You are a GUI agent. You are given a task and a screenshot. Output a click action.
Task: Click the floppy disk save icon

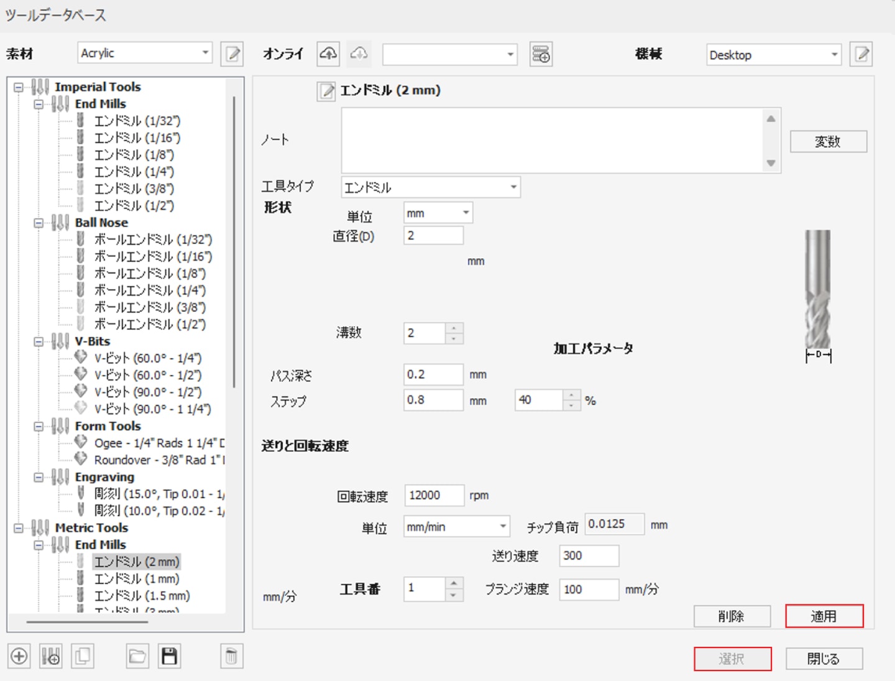pos(169,656)
